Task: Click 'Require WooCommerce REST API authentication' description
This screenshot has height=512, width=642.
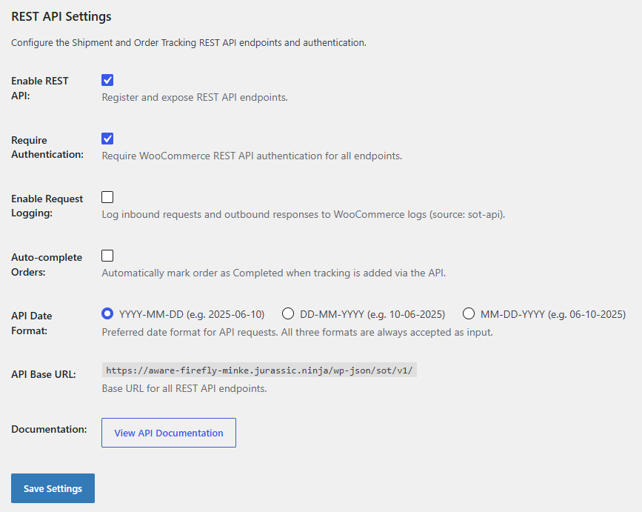Action: [x=252, y=156]
